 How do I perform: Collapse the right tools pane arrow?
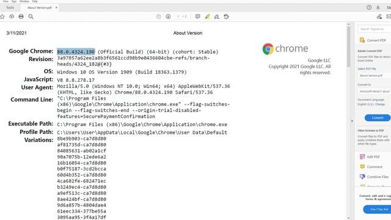coord(352,121)
